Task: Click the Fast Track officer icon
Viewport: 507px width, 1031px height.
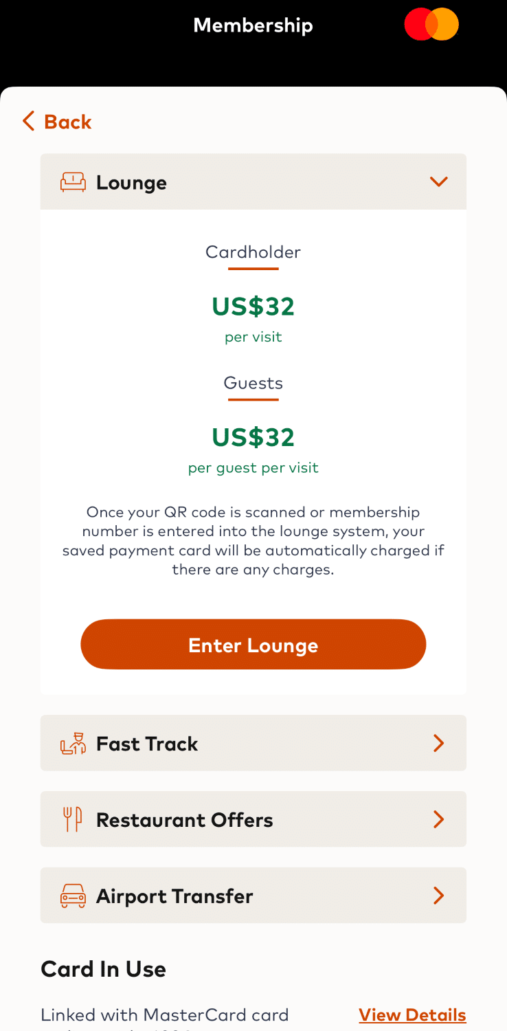Action: tap(74, 743)
